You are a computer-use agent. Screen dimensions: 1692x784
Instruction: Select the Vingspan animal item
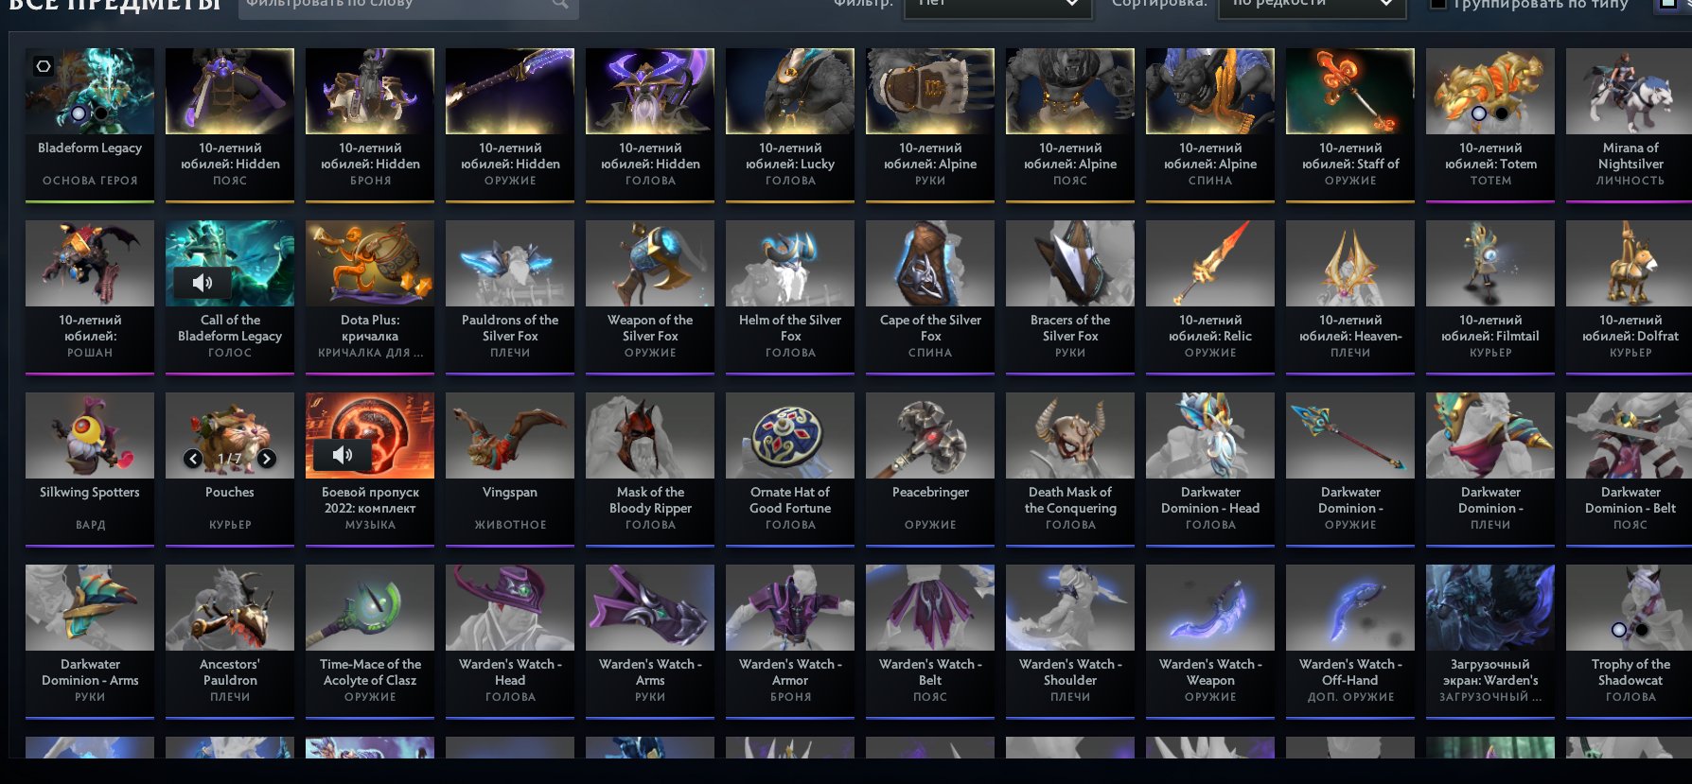510,469
